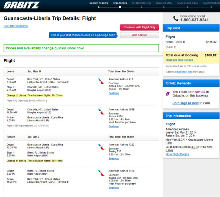Click the Trip details progress marker dot
Image resolution: width=220 pixels, height=197 pixels.
(x=120, y=7)
